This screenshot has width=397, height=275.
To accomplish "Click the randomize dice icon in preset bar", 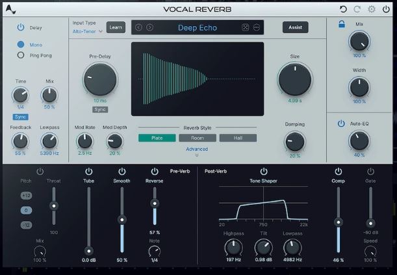I will (246, 27).
